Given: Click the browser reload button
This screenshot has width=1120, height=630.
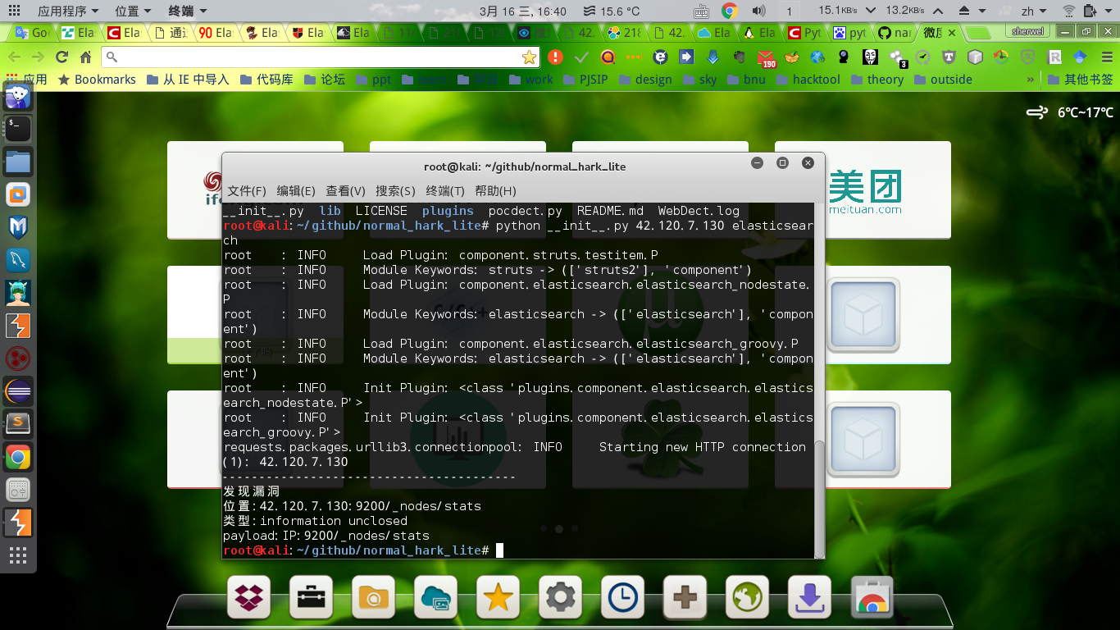Looking at the screenshot, I should click(x=61, y=57).
